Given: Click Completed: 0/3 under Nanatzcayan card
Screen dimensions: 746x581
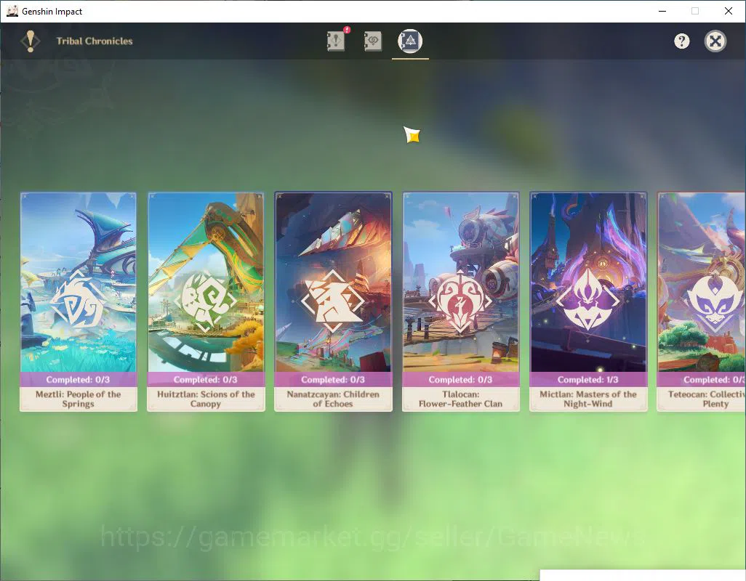Looking at the screenshot, I should [x=333, y=380].
